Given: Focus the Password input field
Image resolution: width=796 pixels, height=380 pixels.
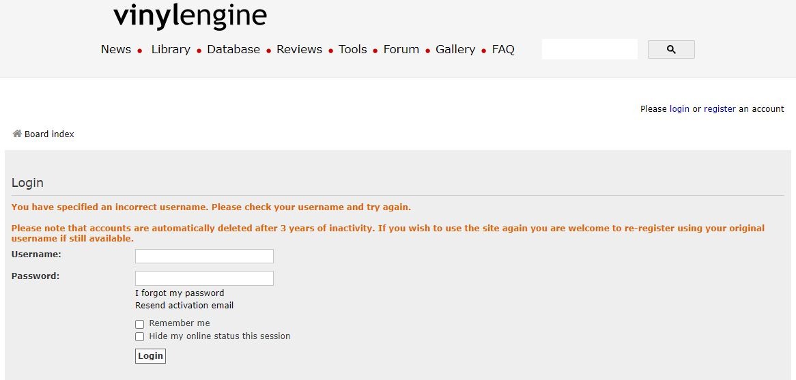Looking at the screenshot, I should pyautogui.click(x=204, y=278).
